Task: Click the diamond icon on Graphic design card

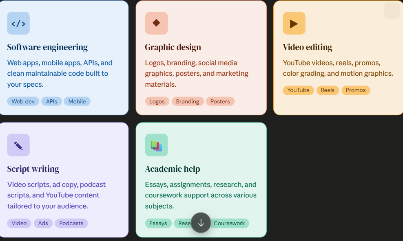Action: tap(156, 23)
